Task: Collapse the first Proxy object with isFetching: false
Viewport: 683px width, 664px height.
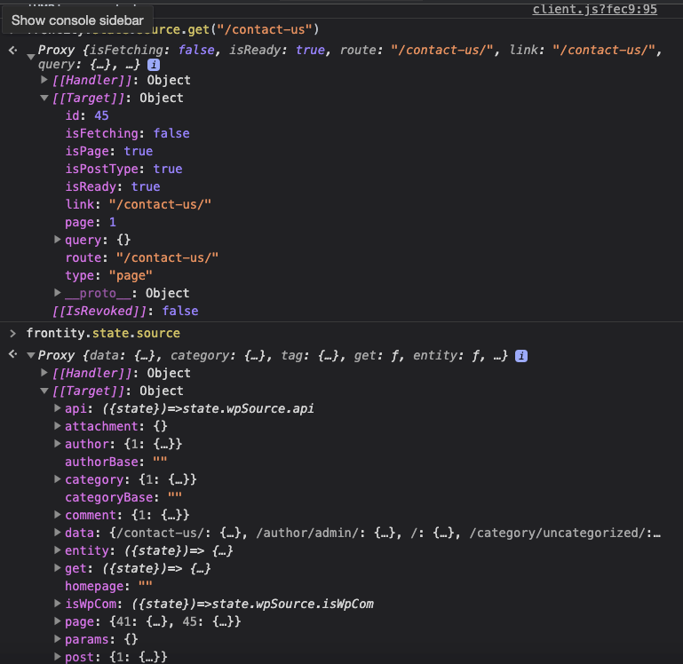Action: tap(31, 58)
